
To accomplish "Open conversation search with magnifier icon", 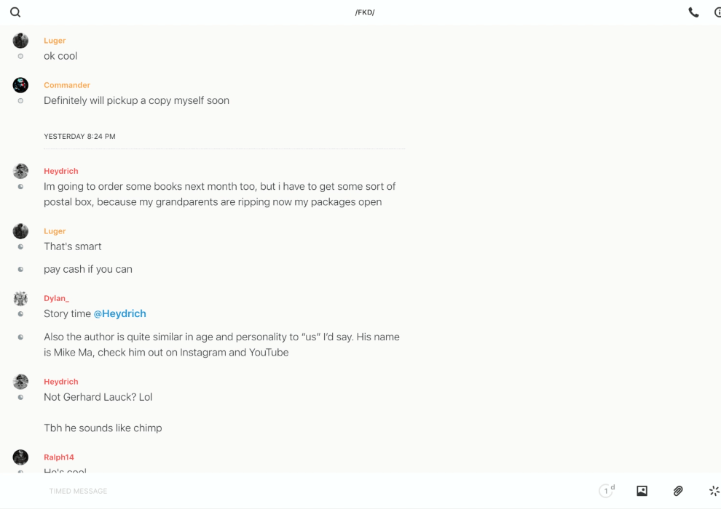I will point(15,12).
